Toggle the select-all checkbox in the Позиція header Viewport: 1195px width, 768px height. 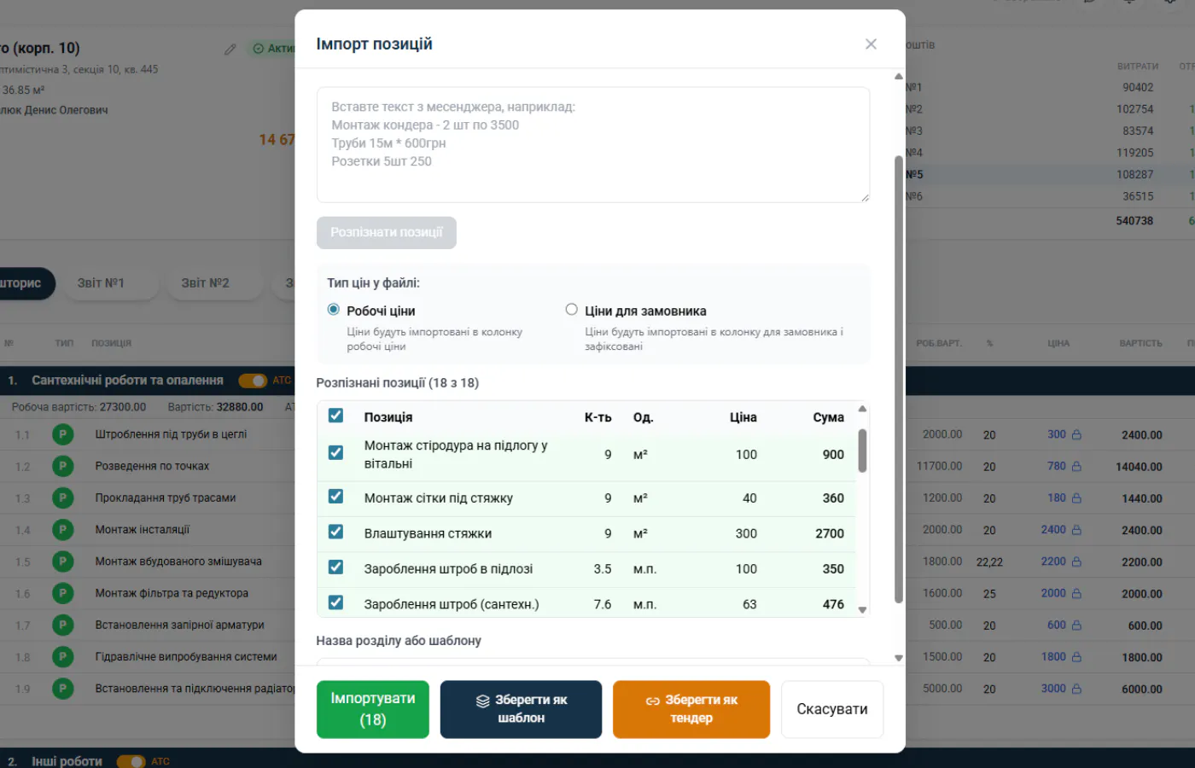coord(336,416)
